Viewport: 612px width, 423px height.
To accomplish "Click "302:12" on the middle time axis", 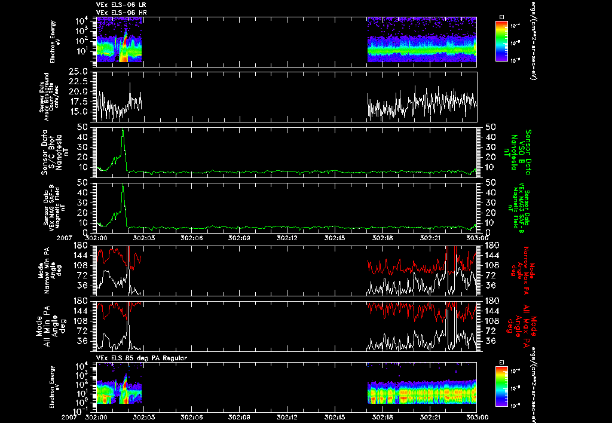I will [287, 238].
